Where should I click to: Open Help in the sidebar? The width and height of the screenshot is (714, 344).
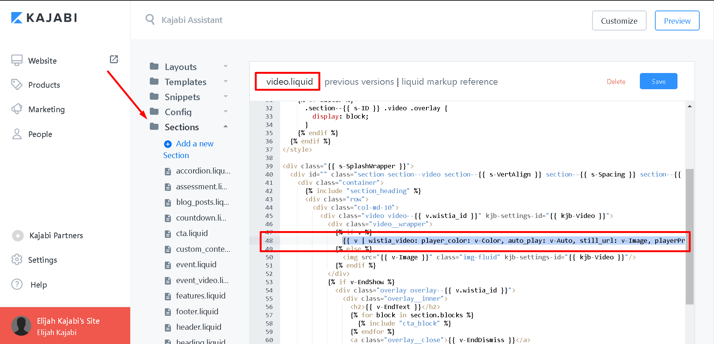pyautogui.click(x=39, y=285)
